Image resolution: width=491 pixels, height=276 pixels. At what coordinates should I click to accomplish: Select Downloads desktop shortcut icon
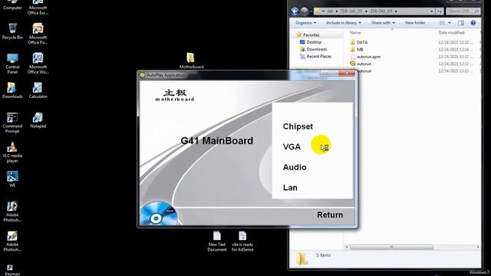pos(12,90)
